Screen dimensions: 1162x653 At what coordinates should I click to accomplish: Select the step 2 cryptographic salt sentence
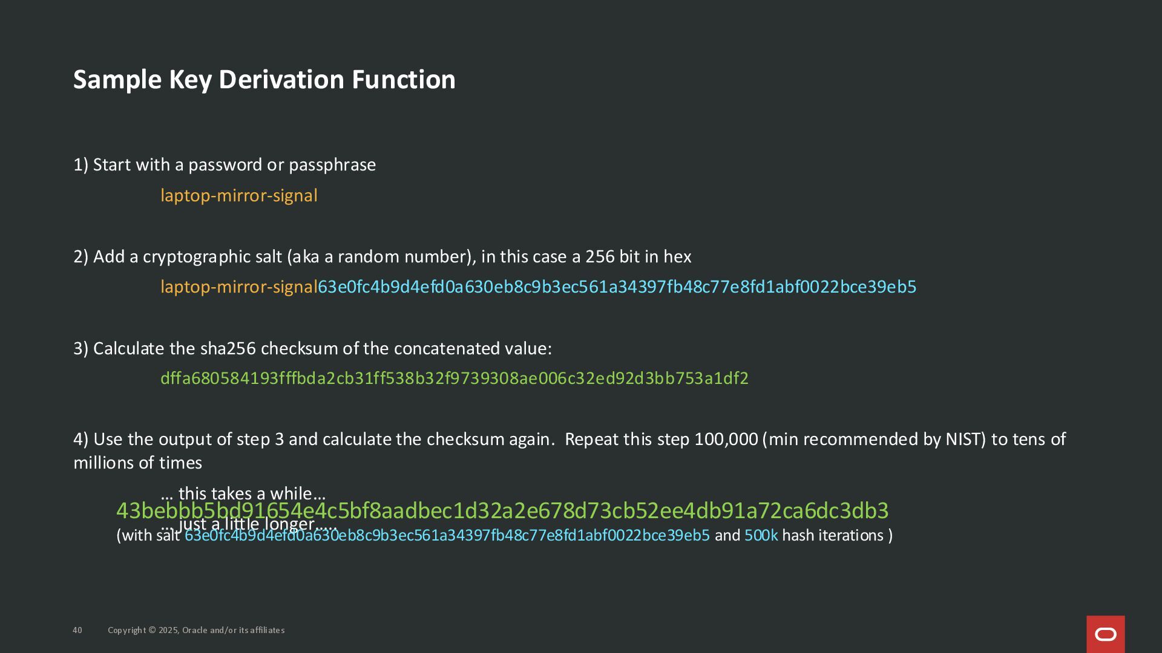(382, 256)
